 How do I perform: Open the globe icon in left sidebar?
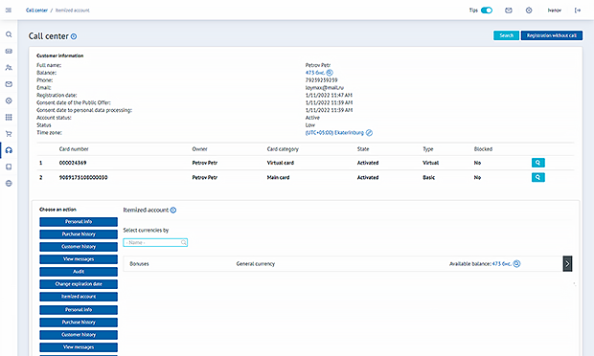[x=9, y=184]
